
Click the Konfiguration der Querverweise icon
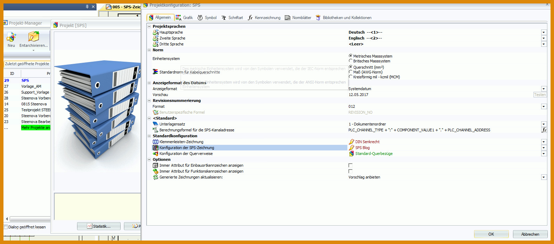156,154
